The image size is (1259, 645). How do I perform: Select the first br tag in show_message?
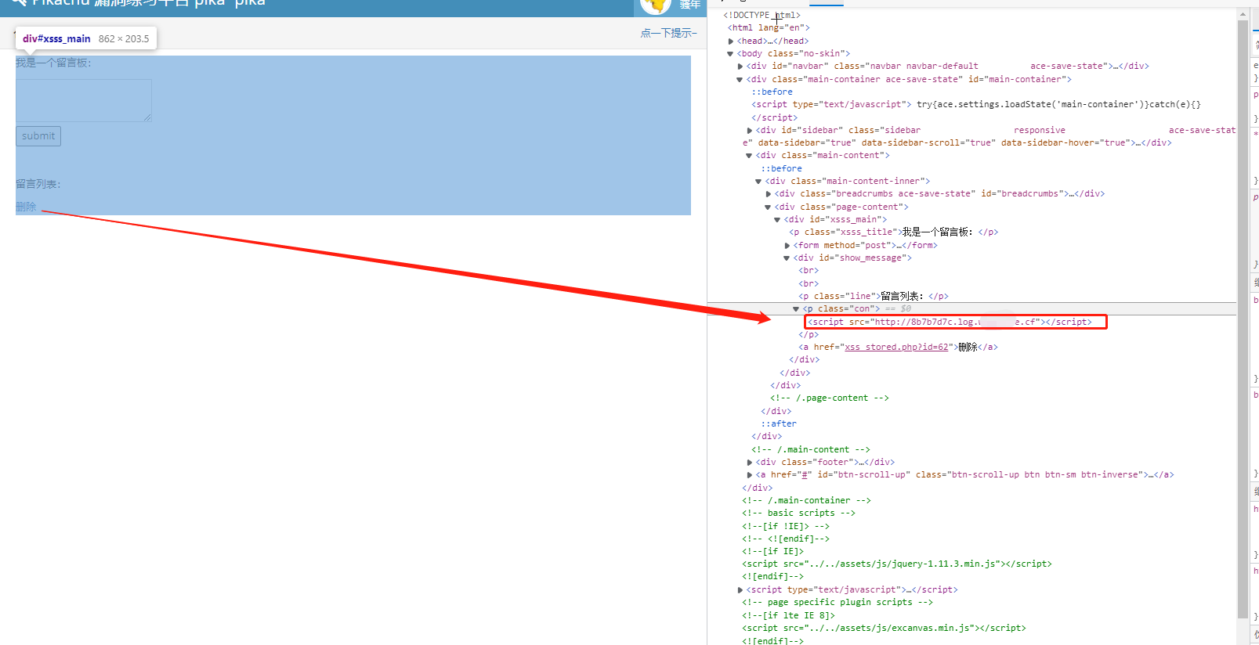[x=809, y=270]
